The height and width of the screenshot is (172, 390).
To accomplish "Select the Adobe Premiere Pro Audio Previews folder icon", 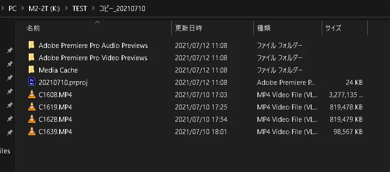I will pos(31,45).
